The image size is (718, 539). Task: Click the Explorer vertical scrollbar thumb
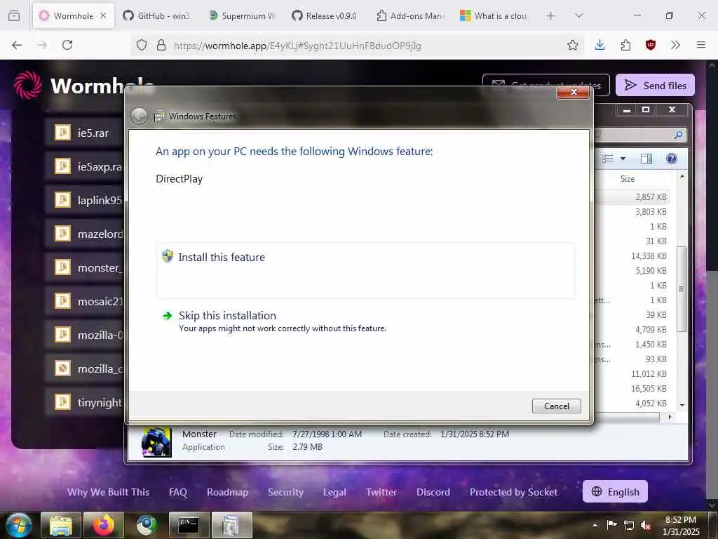682,288
